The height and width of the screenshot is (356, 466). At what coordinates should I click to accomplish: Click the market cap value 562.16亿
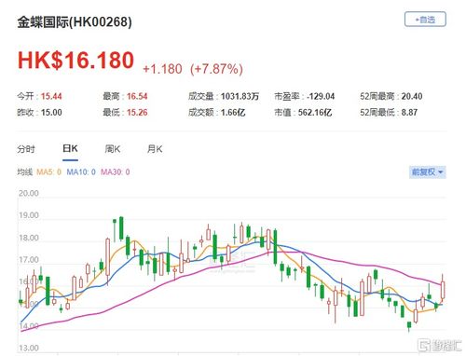315,112
